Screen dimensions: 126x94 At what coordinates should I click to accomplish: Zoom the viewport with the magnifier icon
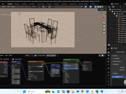pyautogui.click(x=104, y=23)
